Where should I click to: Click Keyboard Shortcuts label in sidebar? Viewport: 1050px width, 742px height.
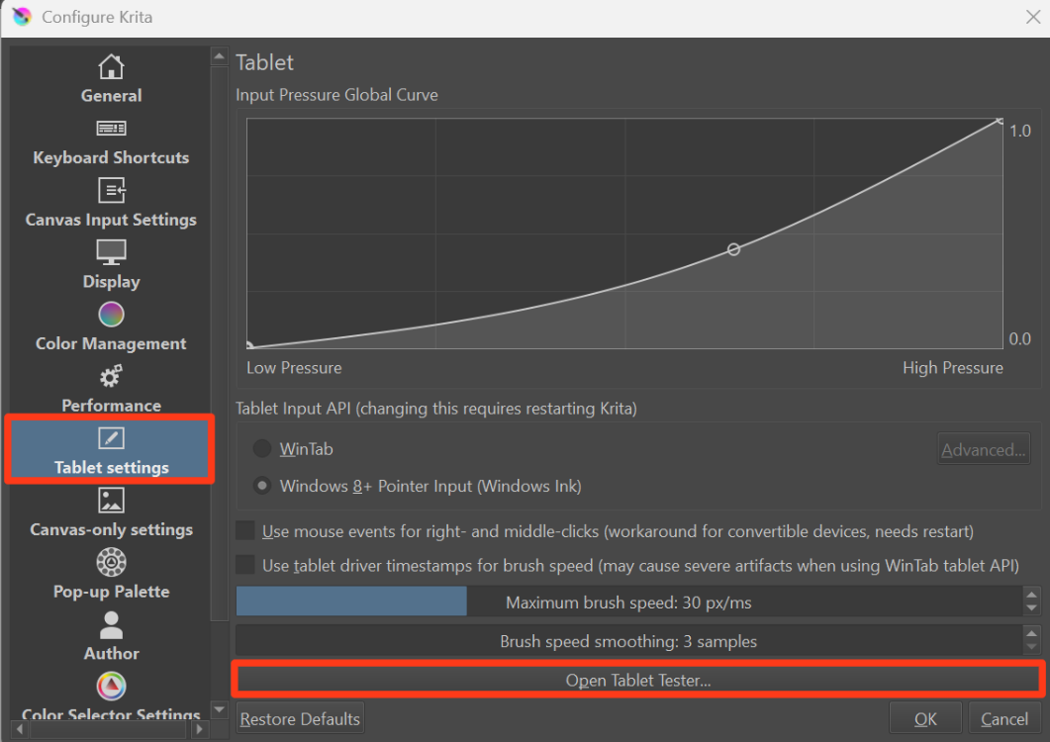111,157
